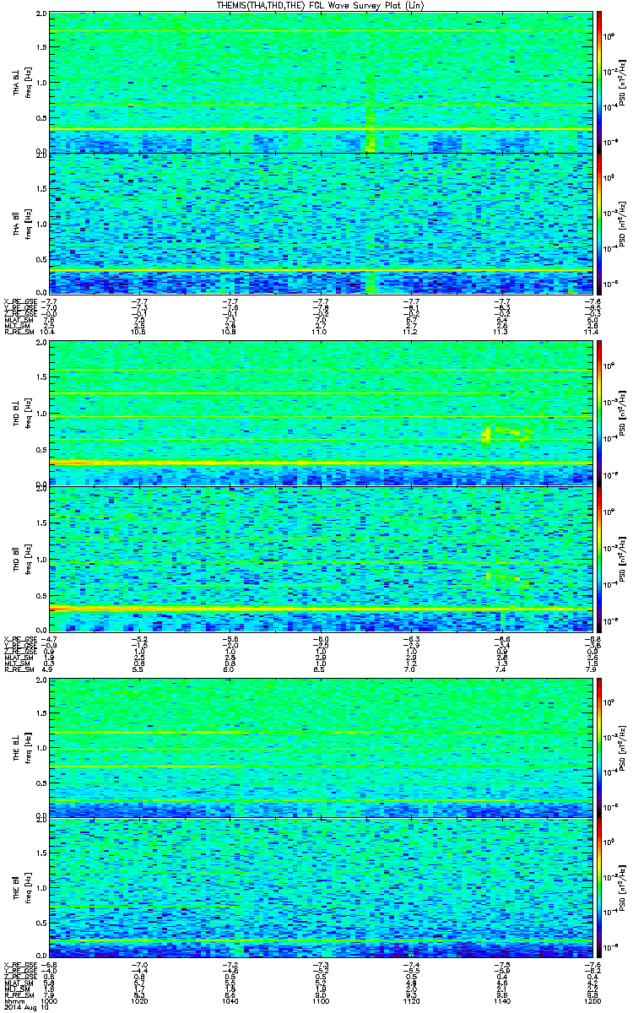Click the yellow wave burst in THD BL panel

[x=506, y=434]
